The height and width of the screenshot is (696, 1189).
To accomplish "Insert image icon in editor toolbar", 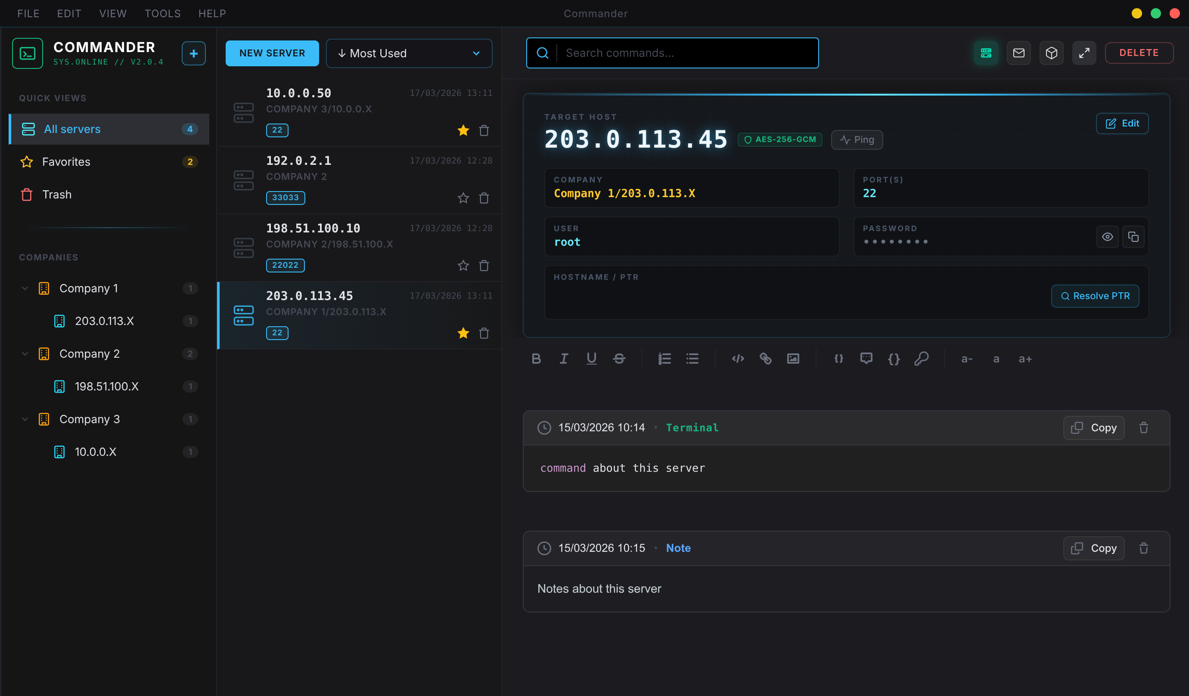I will coord(793,359).
